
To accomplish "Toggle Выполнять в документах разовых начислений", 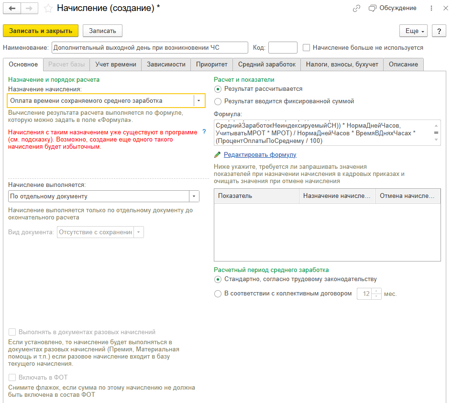I will pyautogui.click(x=12, y=332).
